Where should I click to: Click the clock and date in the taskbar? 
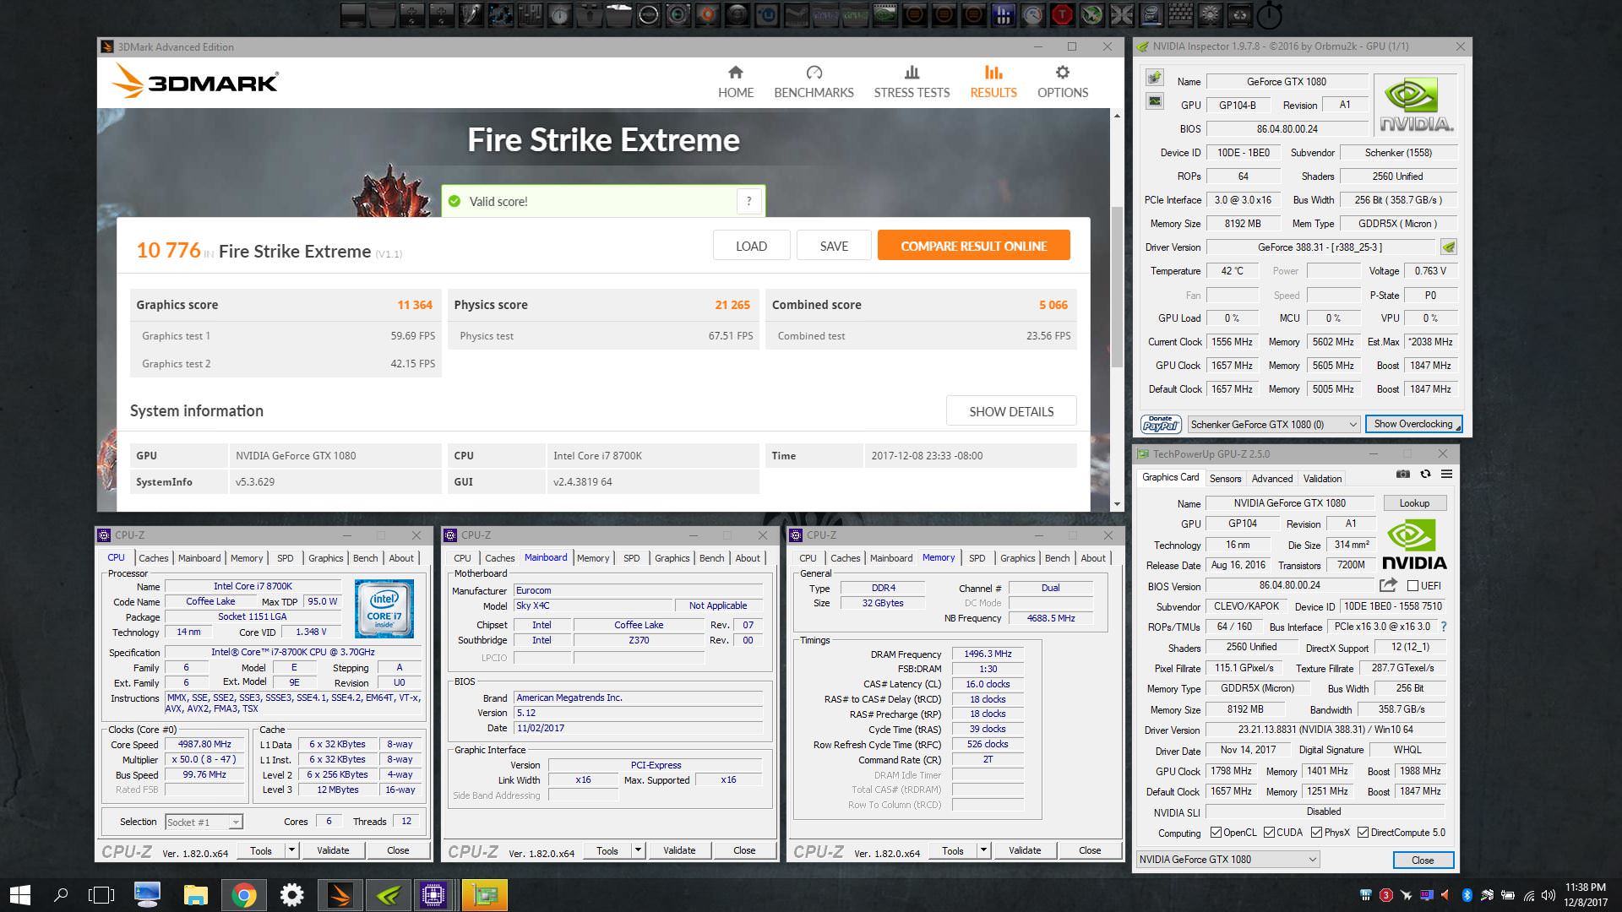pos(1585,895)
